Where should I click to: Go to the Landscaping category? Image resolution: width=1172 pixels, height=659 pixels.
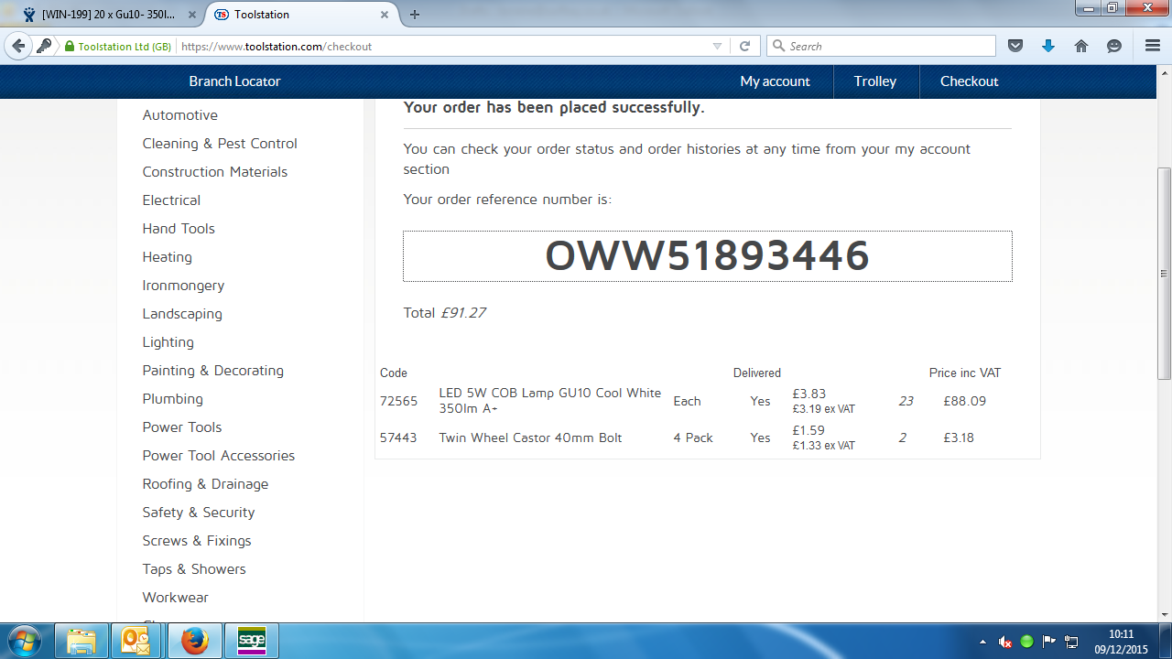(x=182, y=314)
